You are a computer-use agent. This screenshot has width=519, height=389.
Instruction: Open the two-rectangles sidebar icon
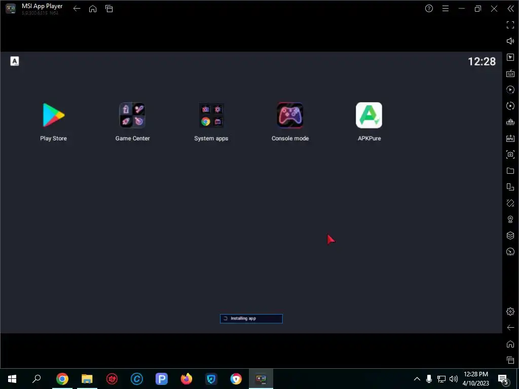coord(510,187)
